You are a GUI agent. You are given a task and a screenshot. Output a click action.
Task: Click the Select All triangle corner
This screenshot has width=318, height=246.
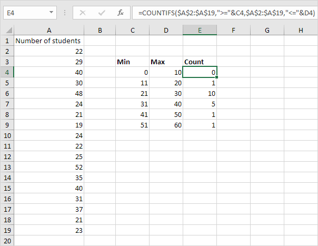pyautogui.click(x=7, y=30)
